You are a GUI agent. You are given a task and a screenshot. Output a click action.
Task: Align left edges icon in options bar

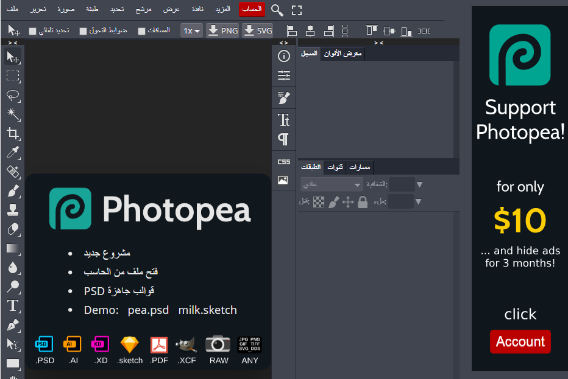coord(291,31)
